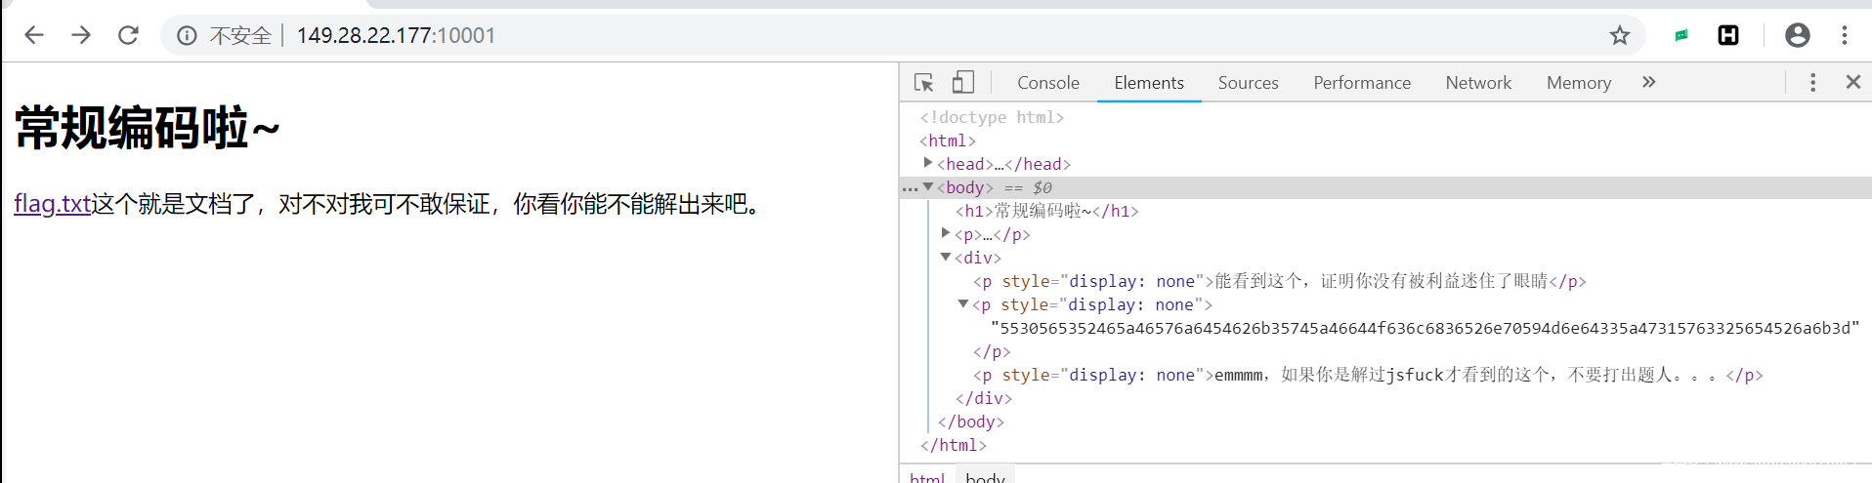Click the not-secure site info icon

pyautogui.click(x=186, y=36)
